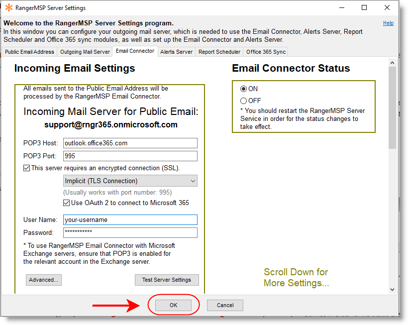
Task: Uncheck Use OAuth 2 for Microsoft 365
Action: 67,203
